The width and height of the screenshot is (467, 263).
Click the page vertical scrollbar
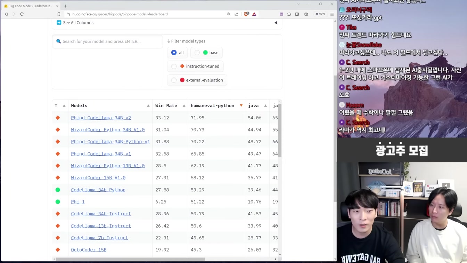(x=335, y=138)
